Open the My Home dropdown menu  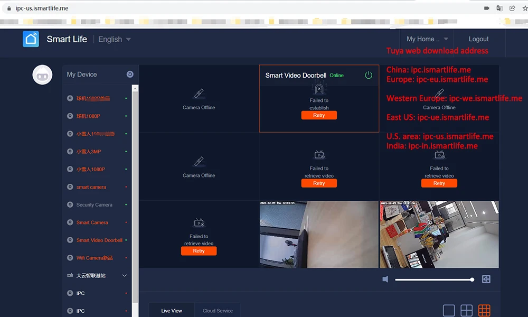point(426,39)
